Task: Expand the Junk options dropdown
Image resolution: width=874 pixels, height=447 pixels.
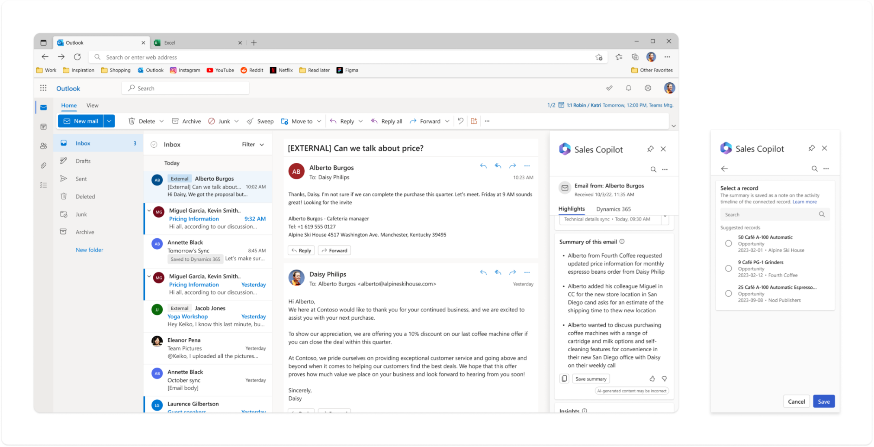Action: [236, 121]
